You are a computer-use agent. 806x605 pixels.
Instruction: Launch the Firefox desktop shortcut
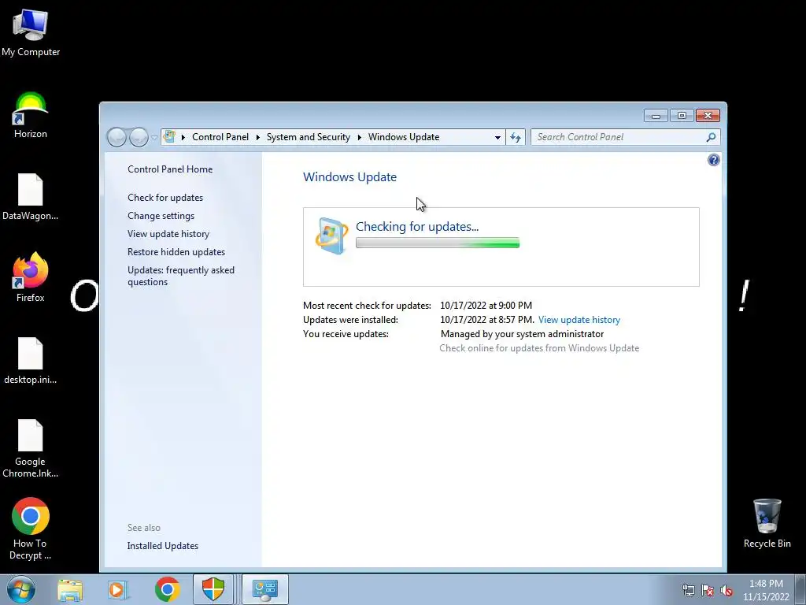point(31,277)
